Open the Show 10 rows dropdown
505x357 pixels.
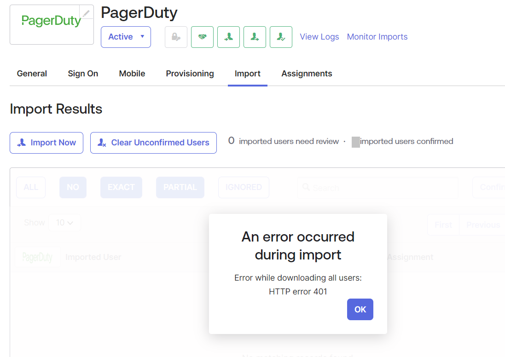point(64,223)
